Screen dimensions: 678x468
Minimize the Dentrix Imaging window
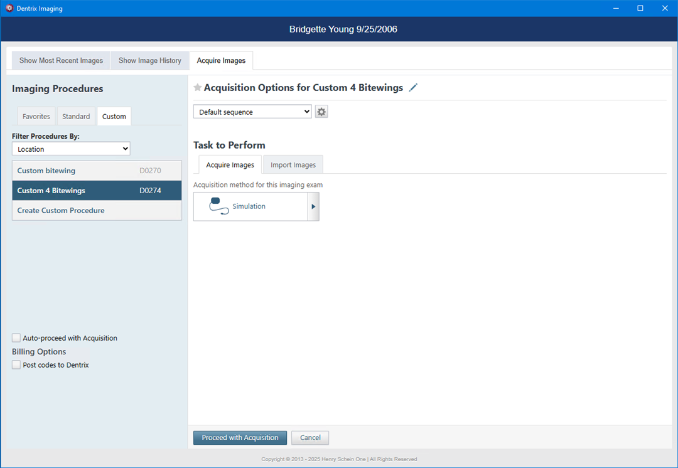tap(616, 8)
